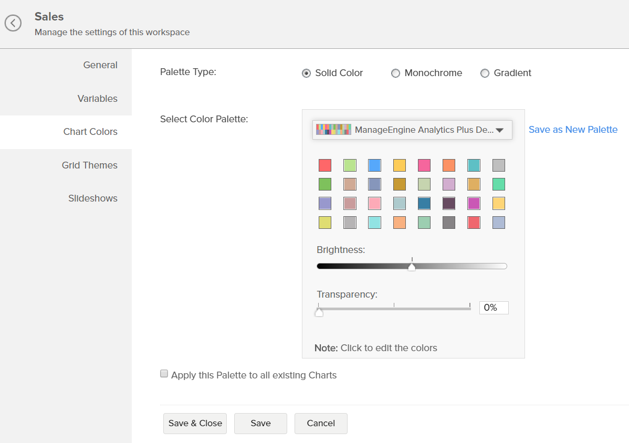Click the Save as New Palette link
Image resolution: width=629 pixels, height=443 pixels.
tap(573, 129)
